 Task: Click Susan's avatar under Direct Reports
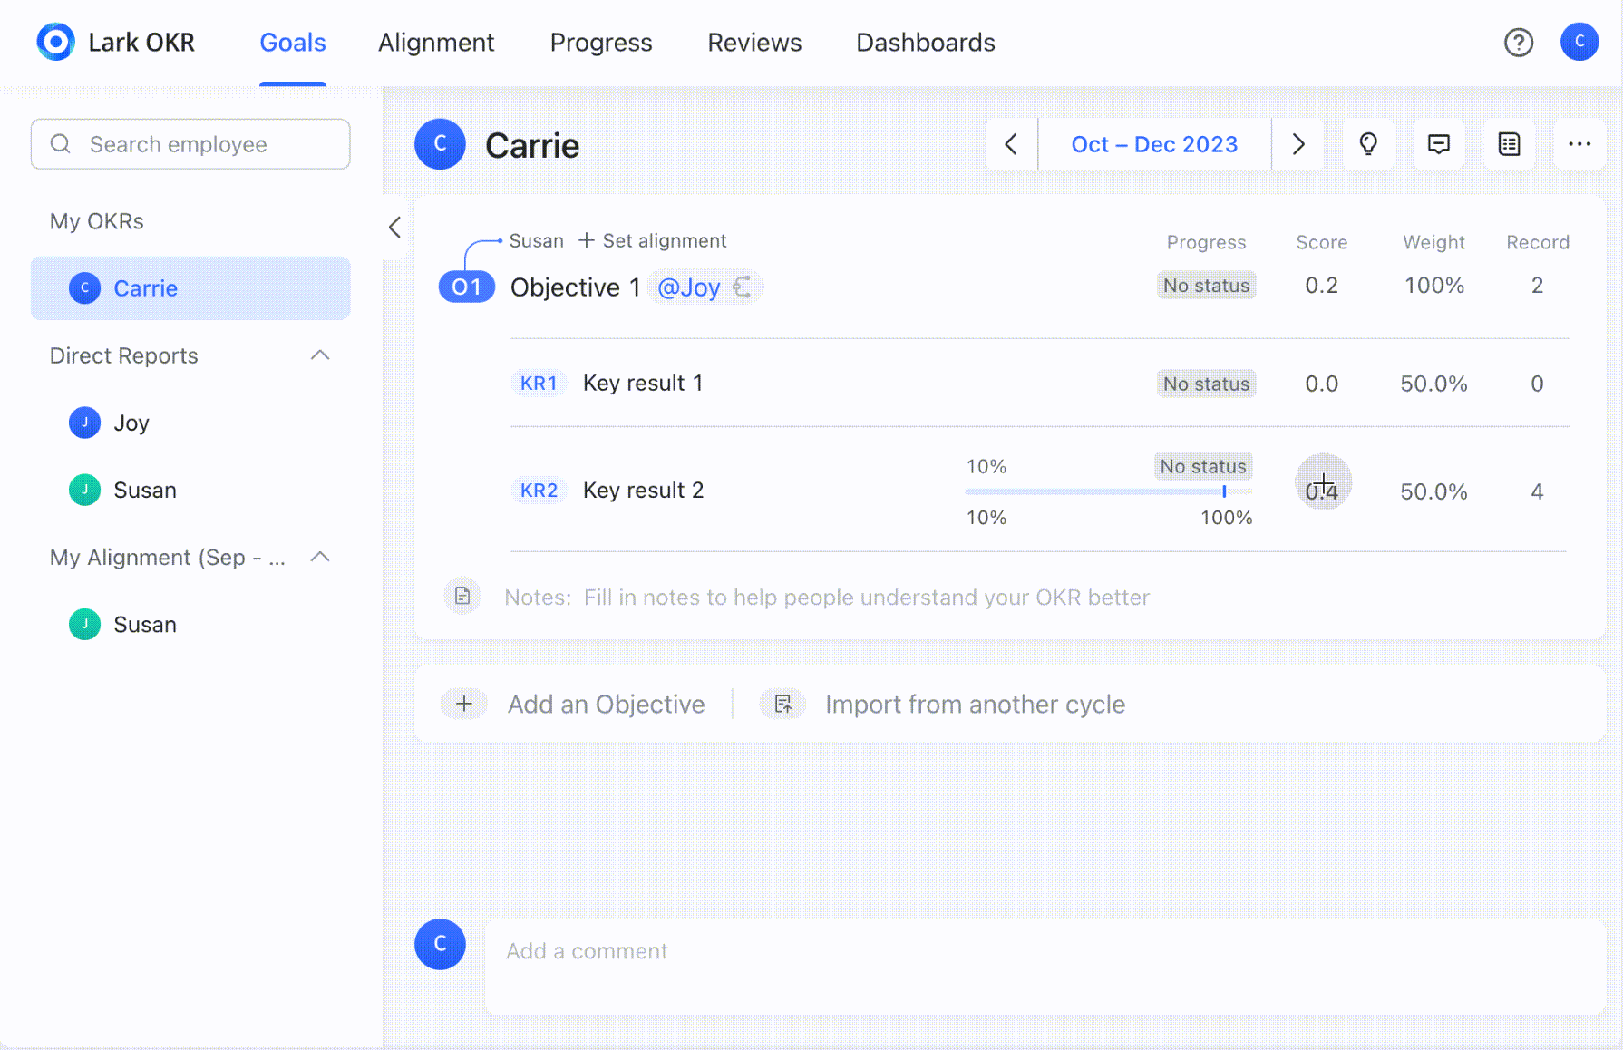point(85,490)
